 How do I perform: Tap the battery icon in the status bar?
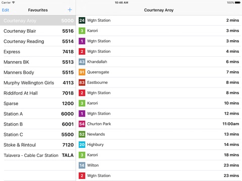tap(237, 3)
